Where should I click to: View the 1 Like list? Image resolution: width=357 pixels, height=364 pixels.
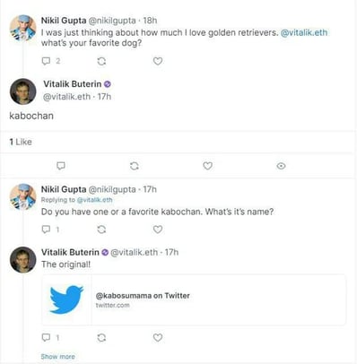point(21,142)
